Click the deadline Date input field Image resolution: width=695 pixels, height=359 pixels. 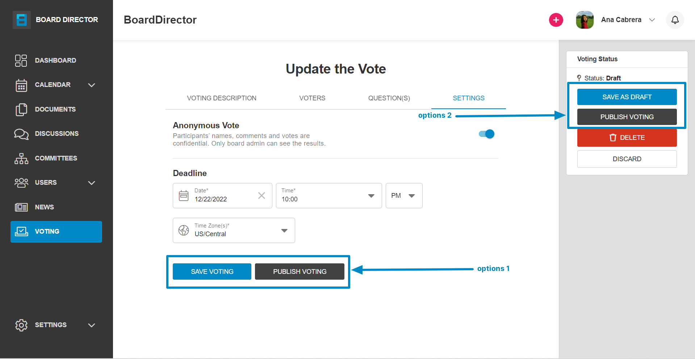222,196
